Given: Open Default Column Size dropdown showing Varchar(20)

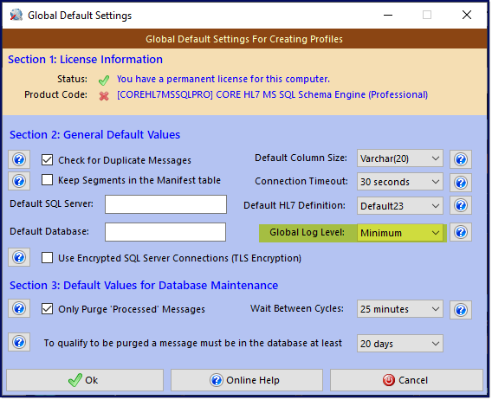Looking at the screenshot, I should (400, 158).
